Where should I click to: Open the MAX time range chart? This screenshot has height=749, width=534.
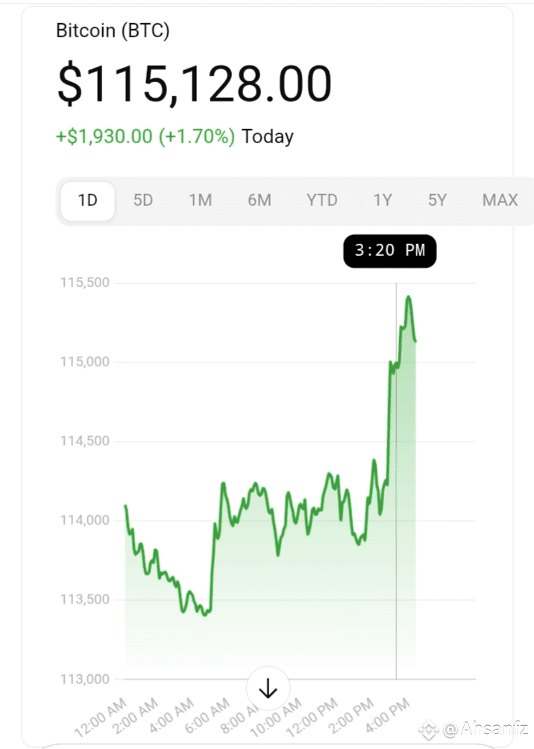click(500, 200)
